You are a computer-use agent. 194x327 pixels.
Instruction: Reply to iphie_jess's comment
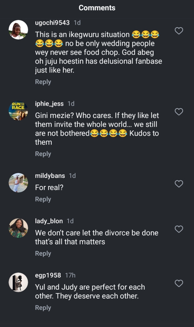[43, 154]
